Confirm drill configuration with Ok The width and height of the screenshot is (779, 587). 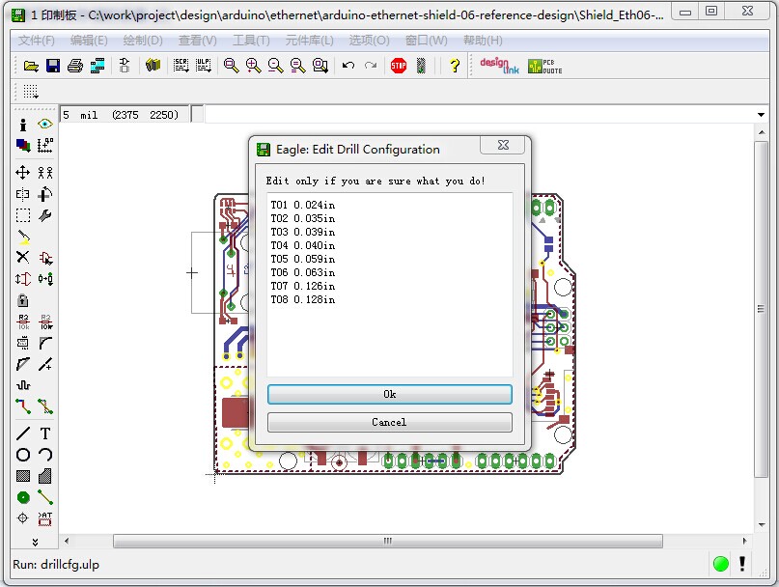389,394
